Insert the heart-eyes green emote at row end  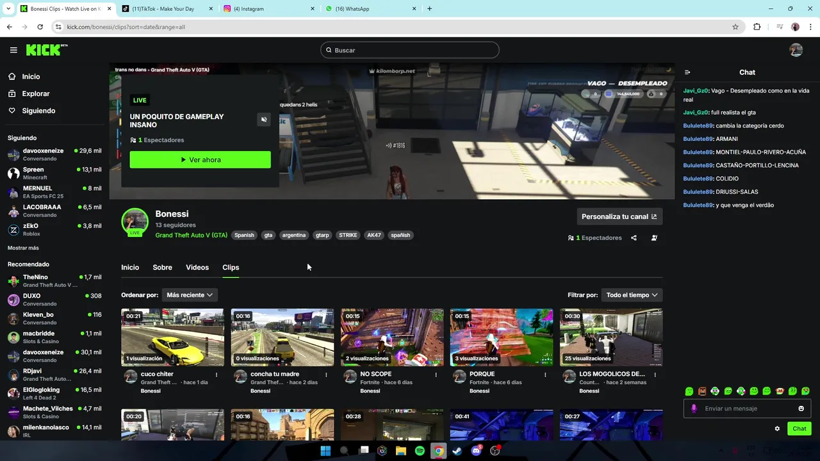coord(805,391)
